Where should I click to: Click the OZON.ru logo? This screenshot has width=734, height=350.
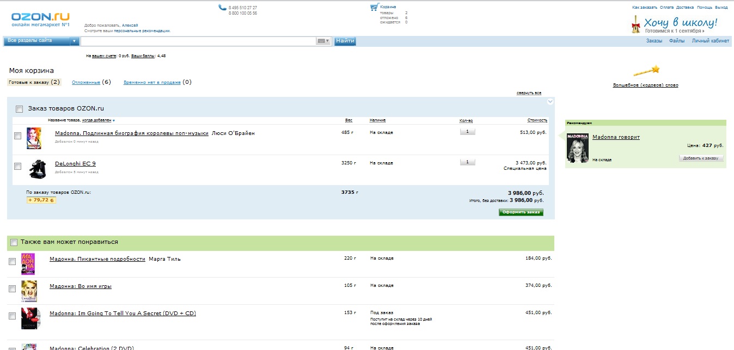(x=40, y=19)
